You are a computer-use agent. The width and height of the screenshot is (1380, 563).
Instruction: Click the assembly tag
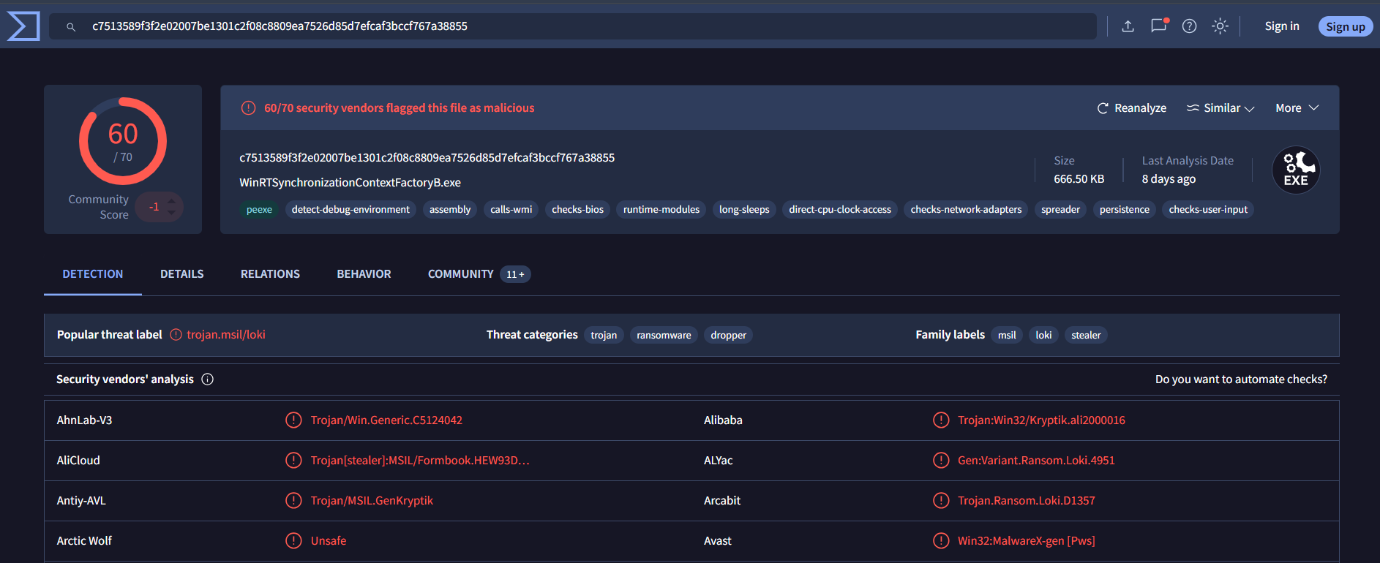click(450, 210)
